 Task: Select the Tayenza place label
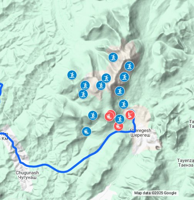186,163
